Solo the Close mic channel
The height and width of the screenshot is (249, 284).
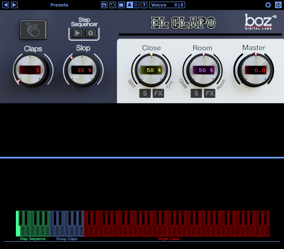point(145,94)
